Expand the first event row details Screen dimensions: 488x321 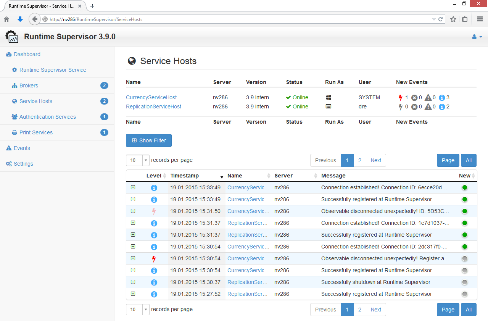(x=133, y=187)
